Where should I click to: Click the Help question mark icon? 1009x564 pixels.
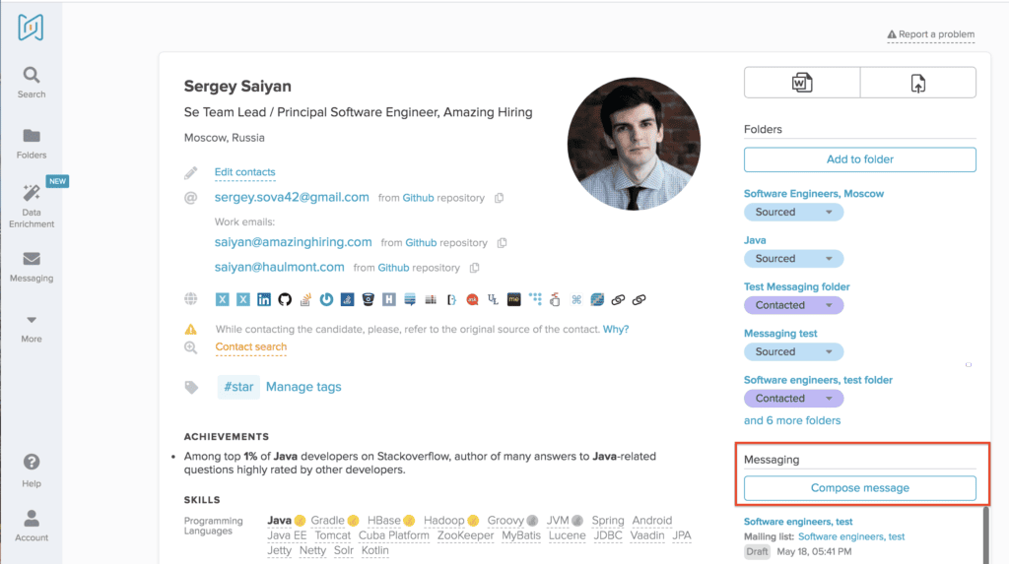[31, 462]
